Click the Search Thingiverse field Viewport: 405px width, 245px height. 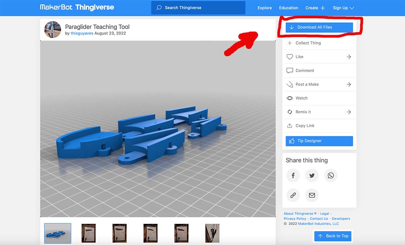point(198,8)
